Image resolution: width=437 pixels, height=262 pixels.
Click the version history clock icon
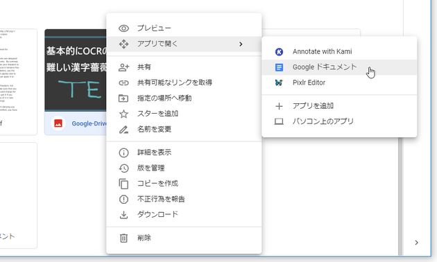pyautogui.click(x=123, y=168)
